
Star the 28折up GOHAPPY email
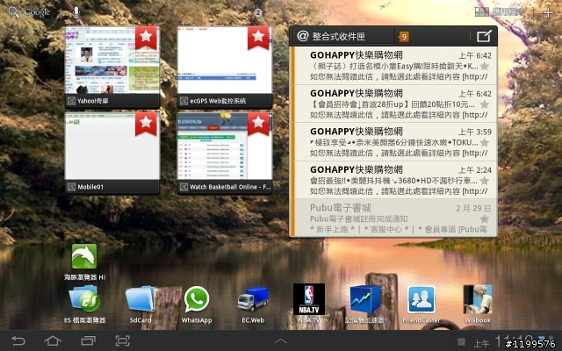(484, 104)
